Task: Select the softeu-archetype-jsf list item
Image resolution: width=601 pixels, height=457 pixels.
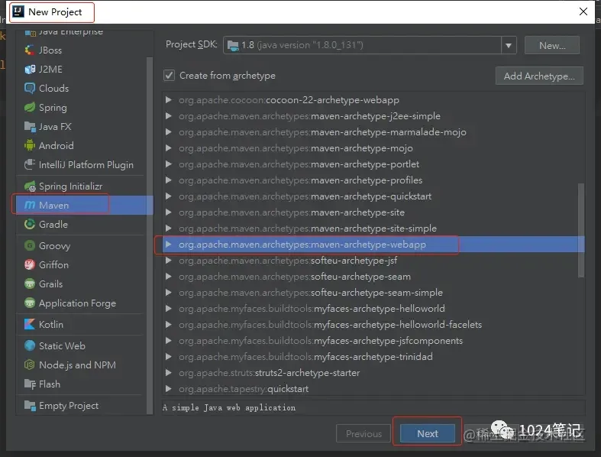Action: click(288, 261)
